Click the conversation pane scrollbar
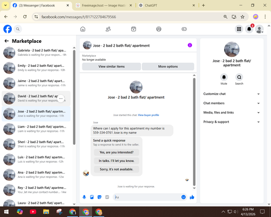The height and width of the screenshot is (217, 271). (x=194, y=132)
